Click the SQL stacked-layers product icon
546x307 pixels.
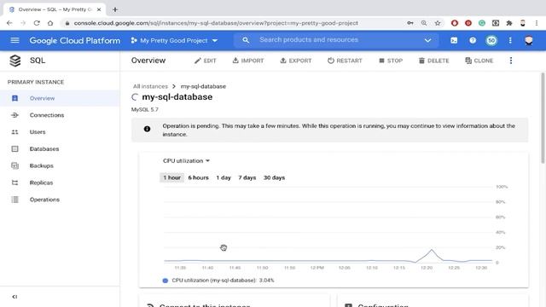(15, 61)
